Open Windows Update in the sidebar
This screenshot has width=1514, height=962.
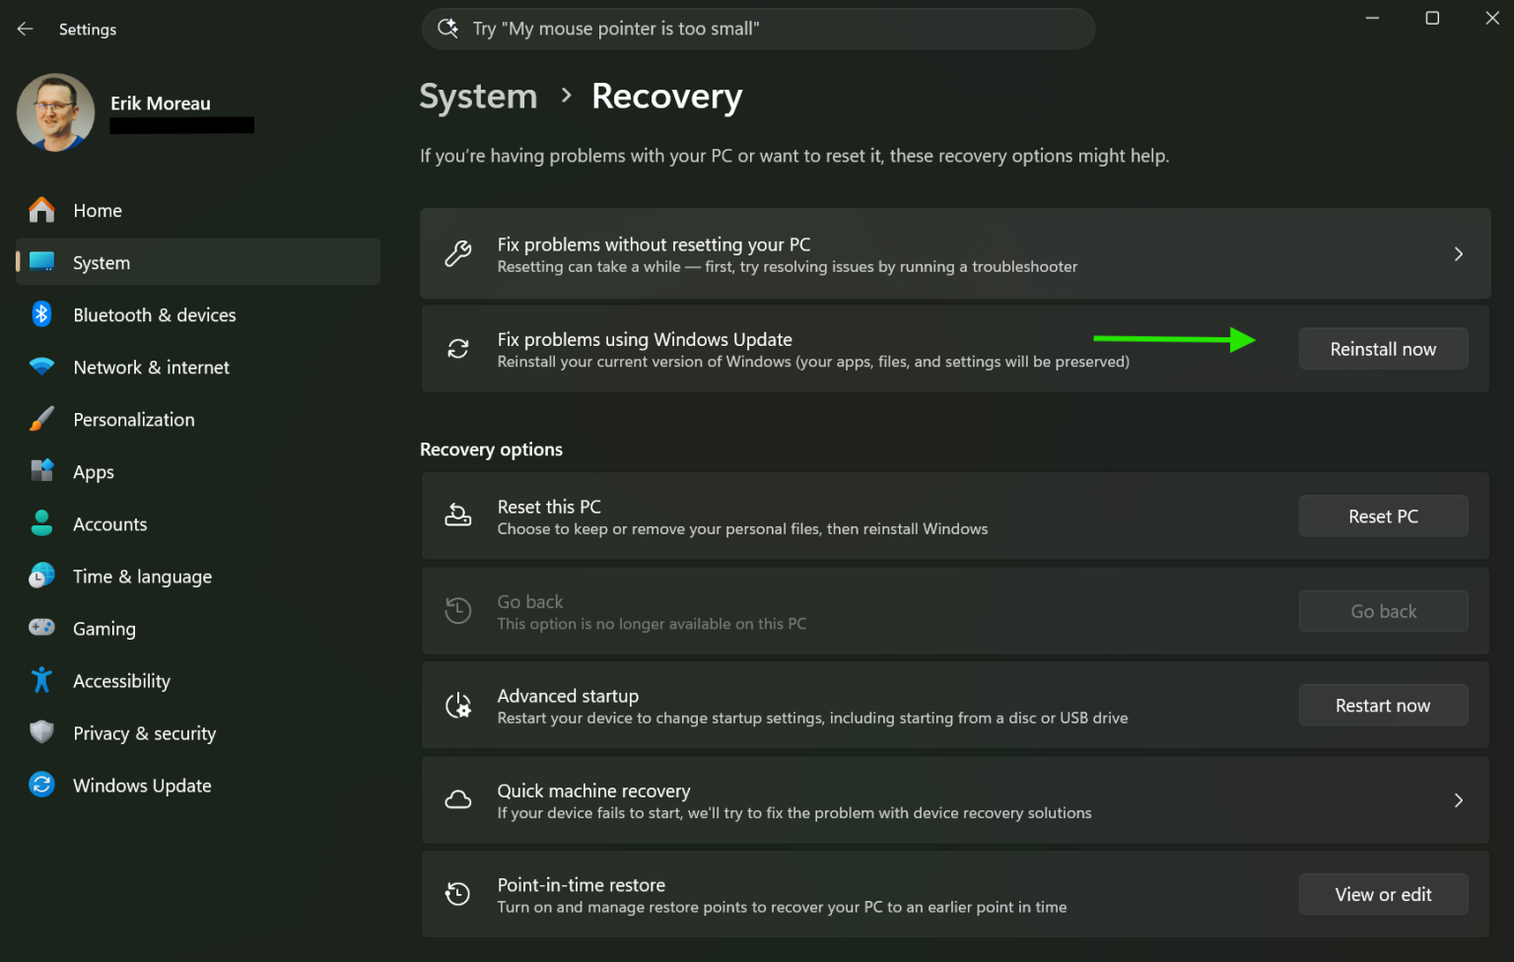point(198,785)
